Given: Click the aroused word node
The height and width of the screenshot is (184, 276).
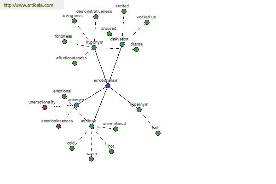Looking at the screenshot, I should click(109, 34).
